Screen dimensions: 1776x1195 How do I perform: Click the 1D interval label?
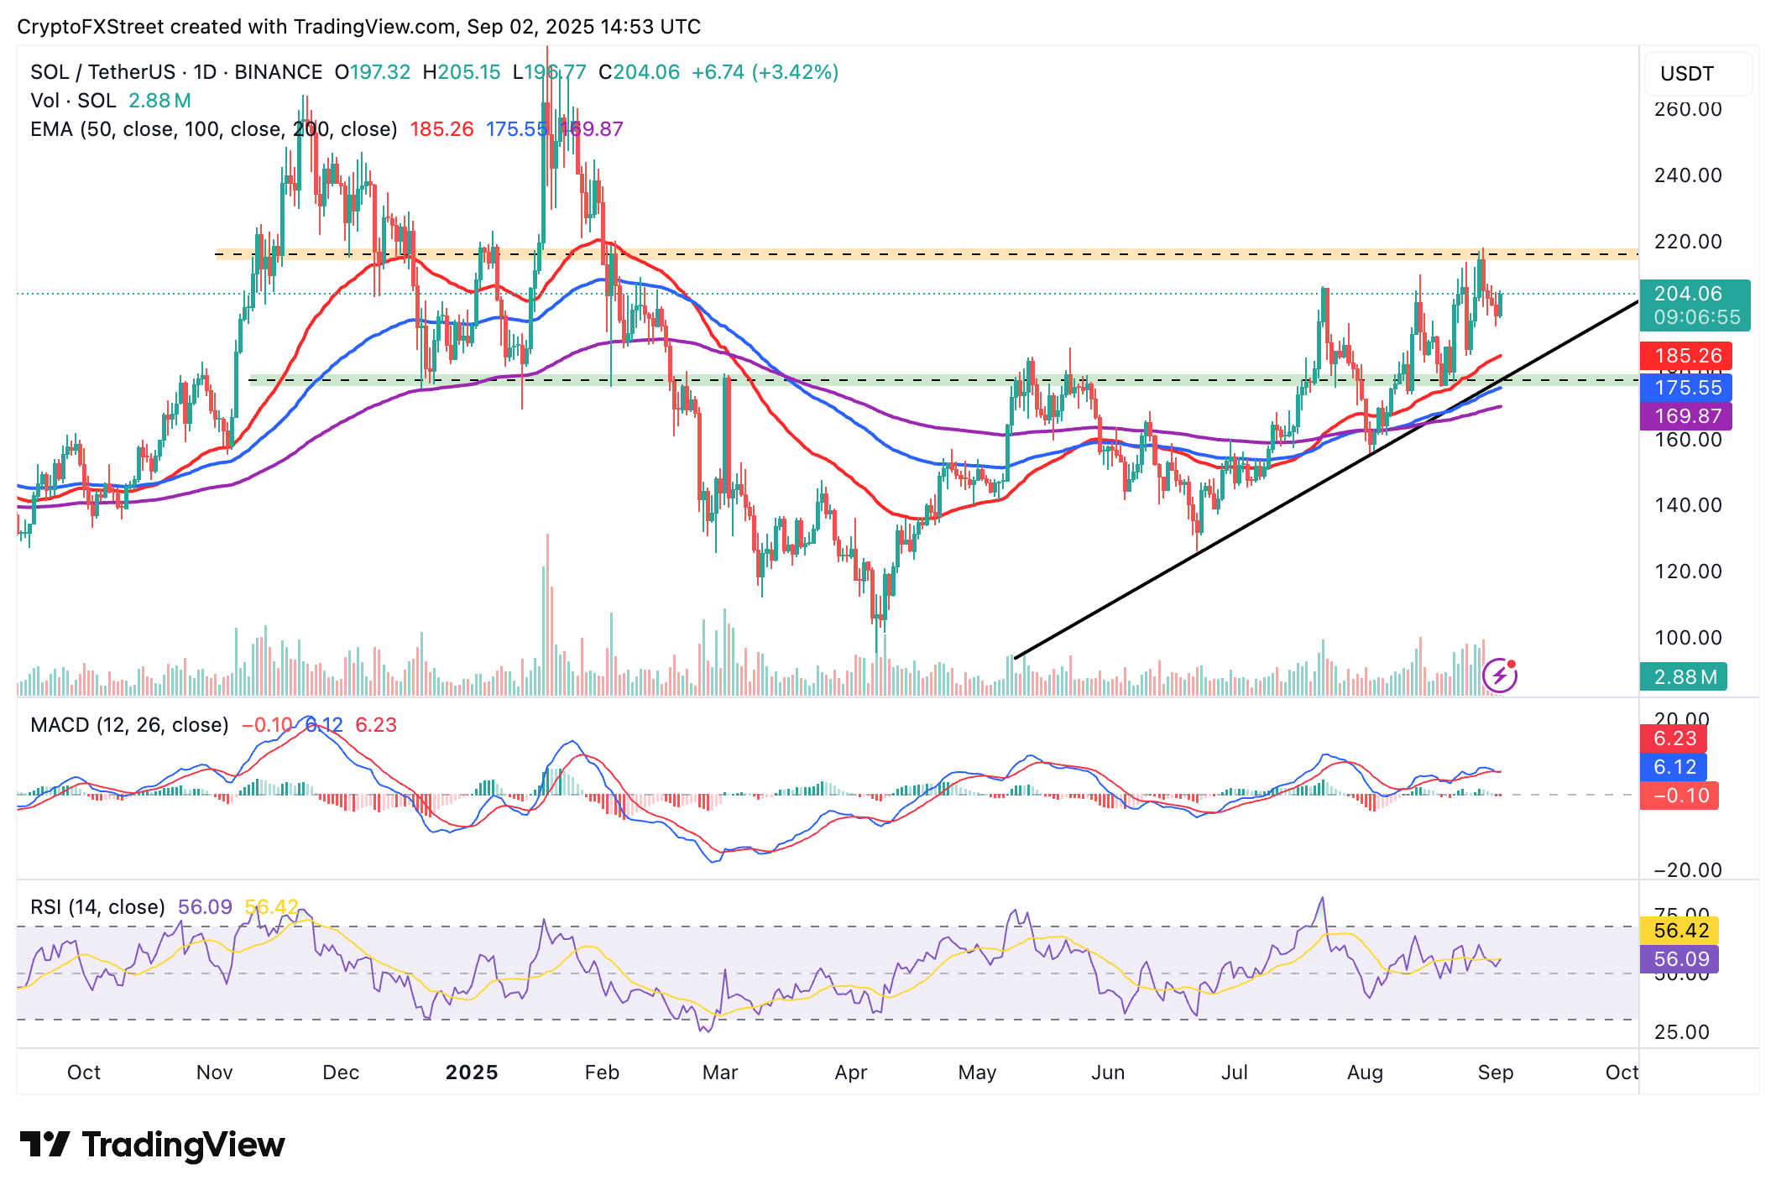(205, 72)
